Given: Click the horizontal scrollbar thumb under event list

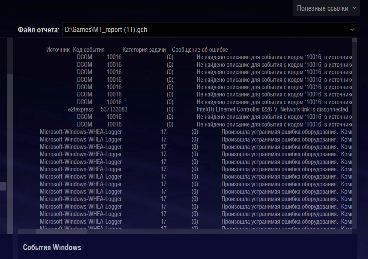Looking at the screenshot, I should (62, 231).
